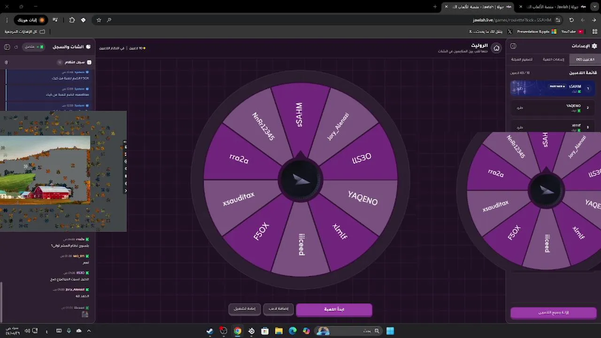Open Steam from the taskbar
The height and width of the screenshot is (338, 601).
(209, 331)
